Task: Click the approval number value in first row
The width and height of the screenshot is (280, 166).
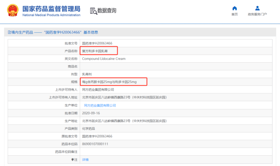Action: (97, 43)
